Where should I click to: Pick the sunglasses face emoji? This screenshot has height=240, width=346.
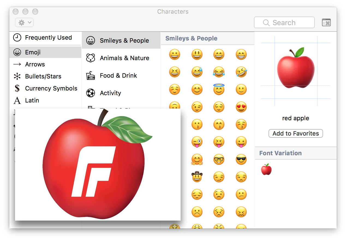click(241, 159)
